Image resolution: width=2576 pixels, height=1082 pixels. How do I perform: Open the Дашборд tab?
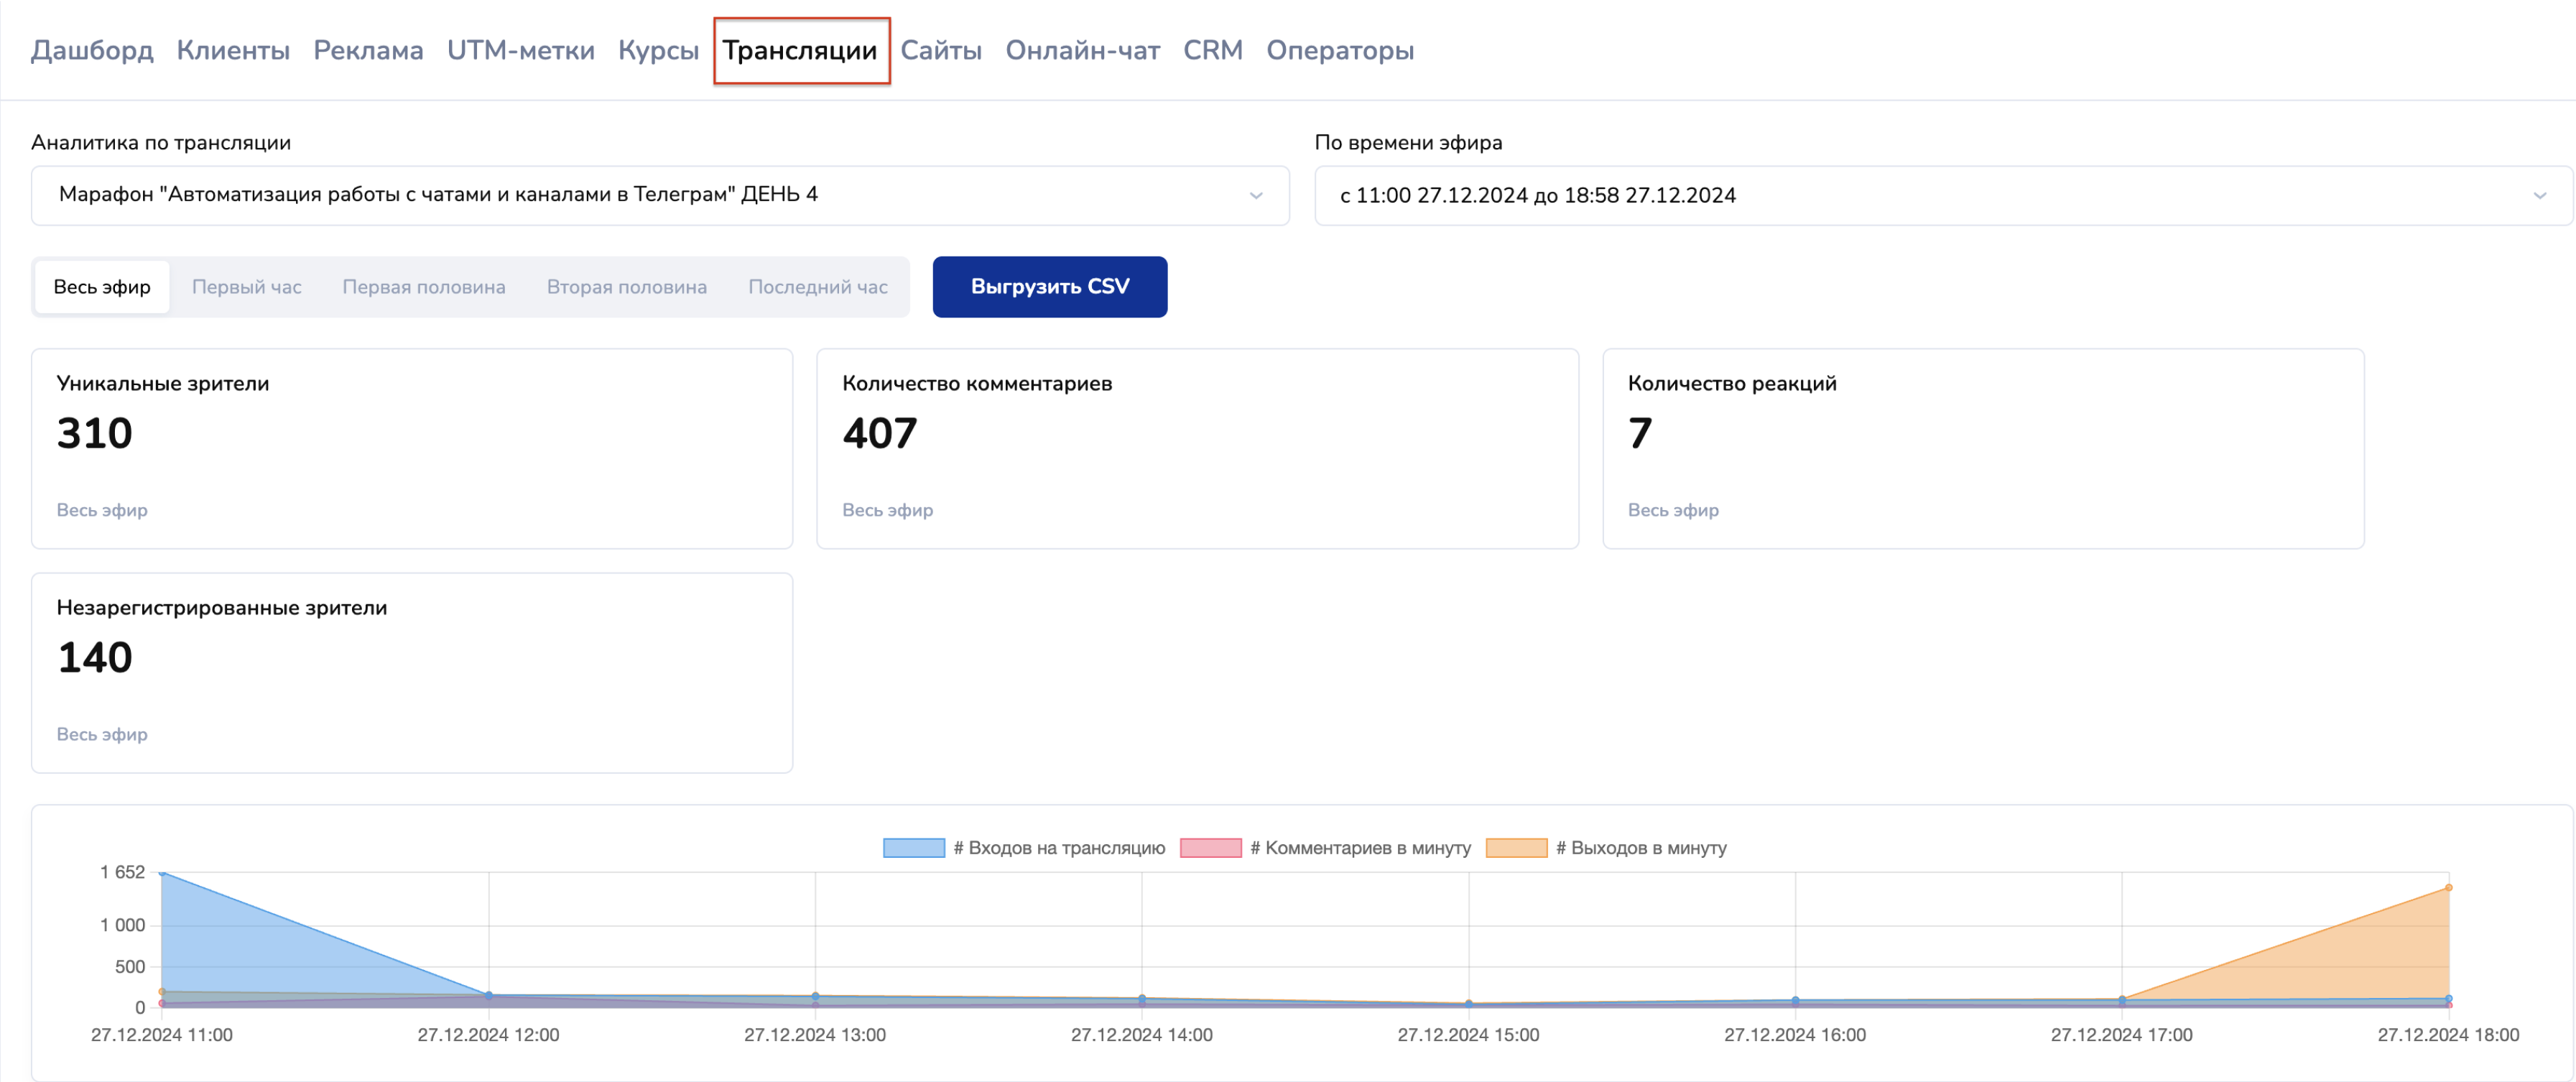pos(92,50)
